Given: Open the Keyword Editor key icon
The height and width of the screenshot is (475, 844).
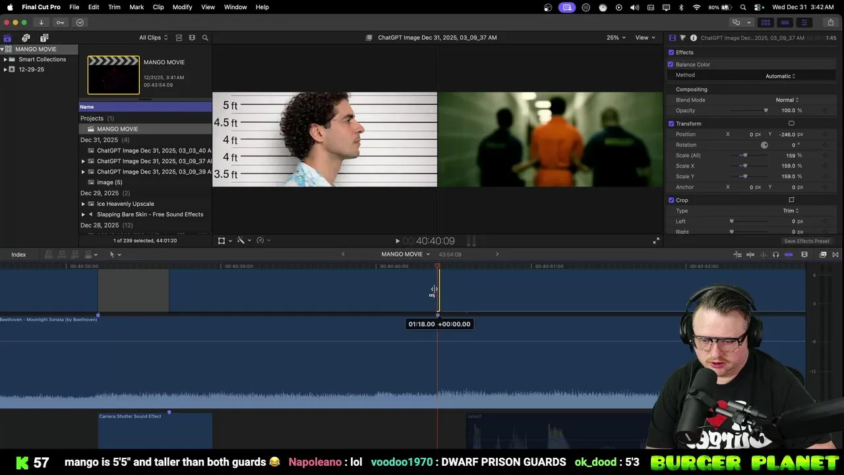Looking at the screenshot, I should coord(60,22).
